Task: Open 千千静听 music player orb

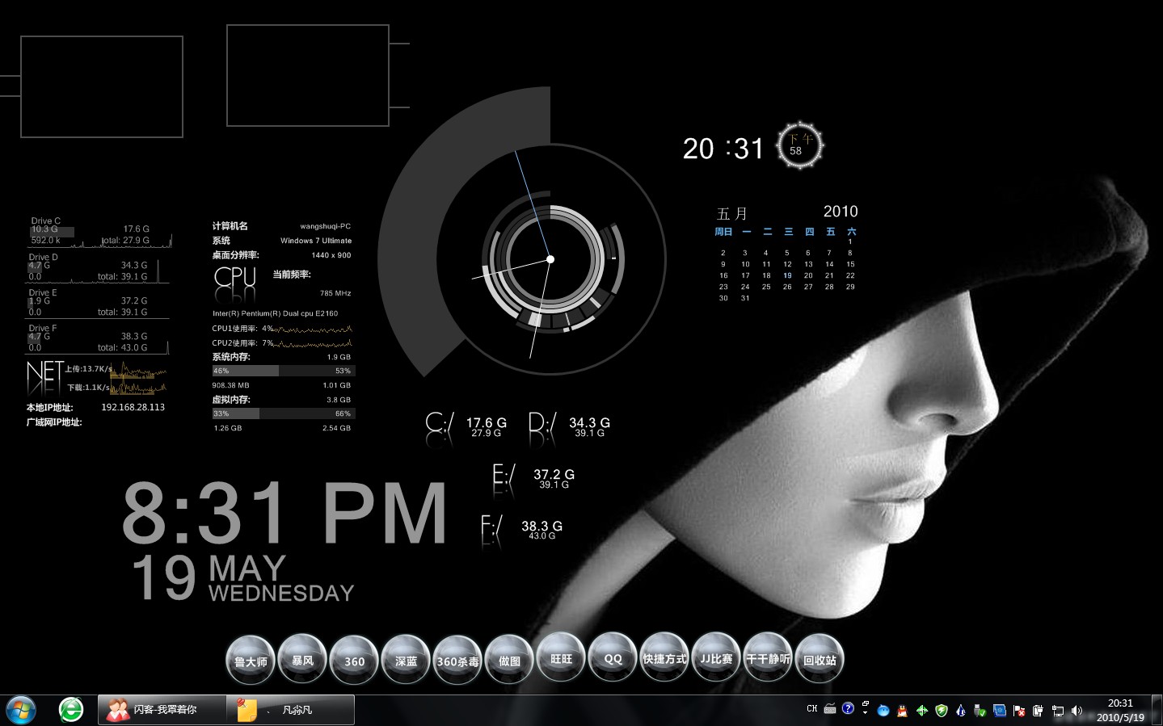Action: tap(768, 657)
